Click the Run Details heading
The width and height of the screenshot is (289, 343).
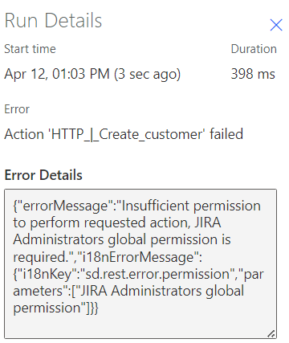point(53,20)
